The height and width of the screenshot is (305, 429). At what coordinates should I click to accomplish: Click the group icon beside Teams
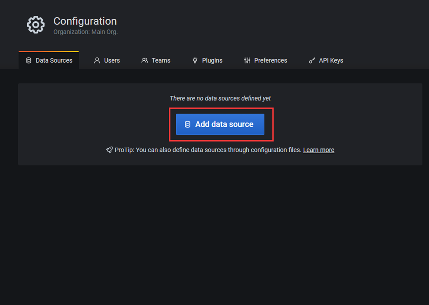pos(144,60)
